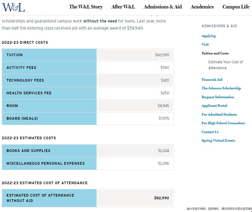The height and width of the screenshot is (212, 252).
Task: Open the Applicant Portal
Action: click(x=214, y=106)
